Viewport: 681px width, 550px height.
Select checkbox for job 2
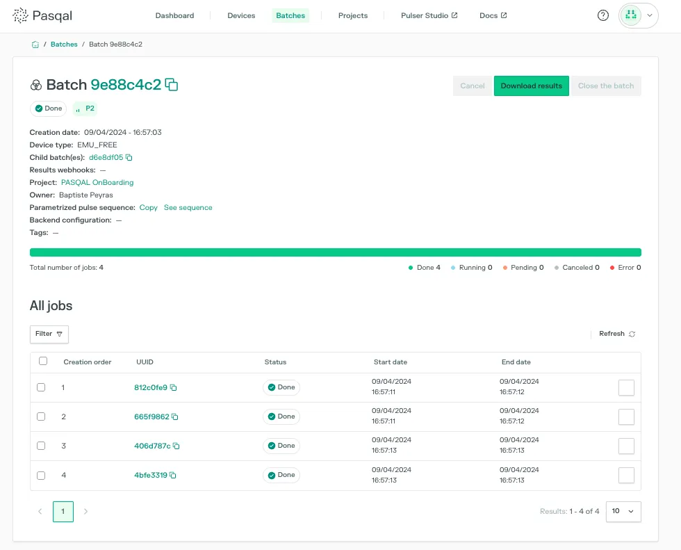click(41, 416)
